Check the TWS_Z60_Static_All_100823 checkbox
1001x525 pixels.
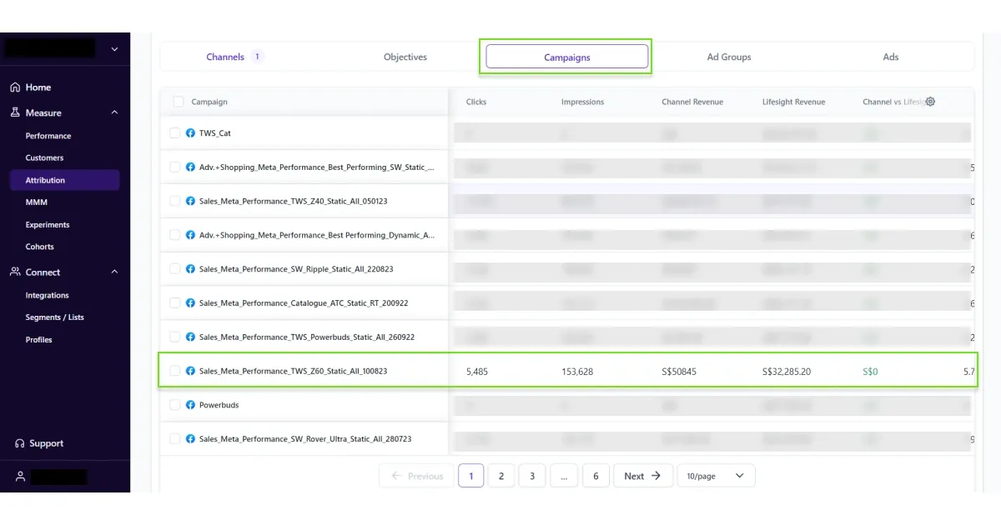(174, 371)
